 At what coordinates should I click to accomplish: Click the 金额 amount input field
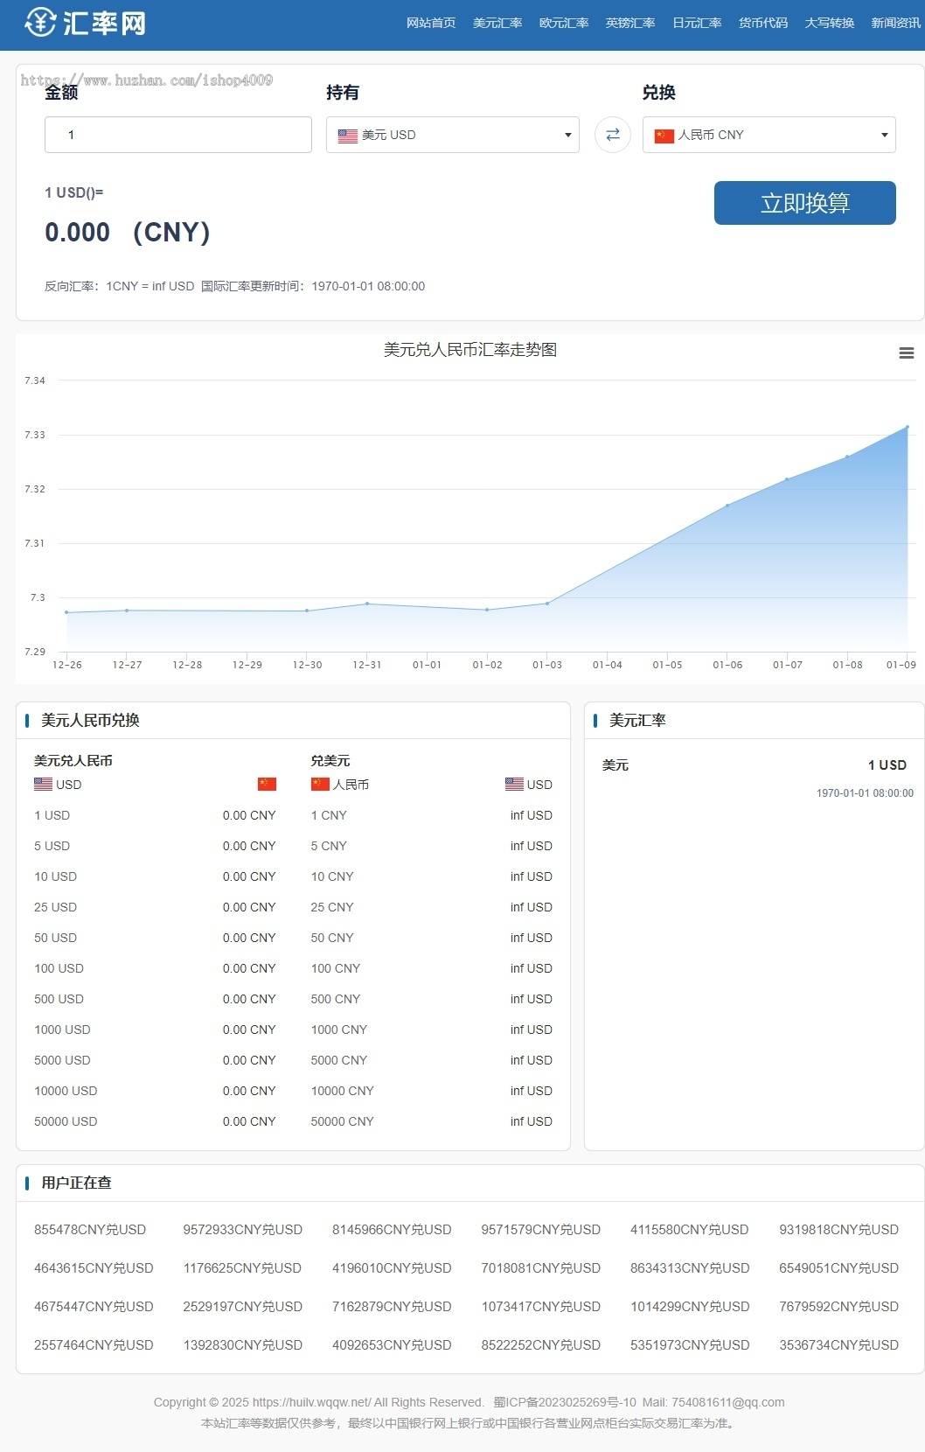pyautogui.click(x=178, y=135)
